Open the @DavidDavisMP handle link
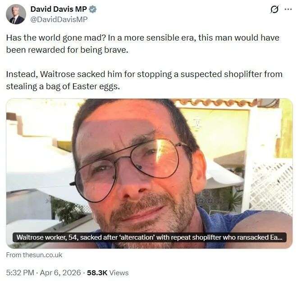 click(59, 19)
